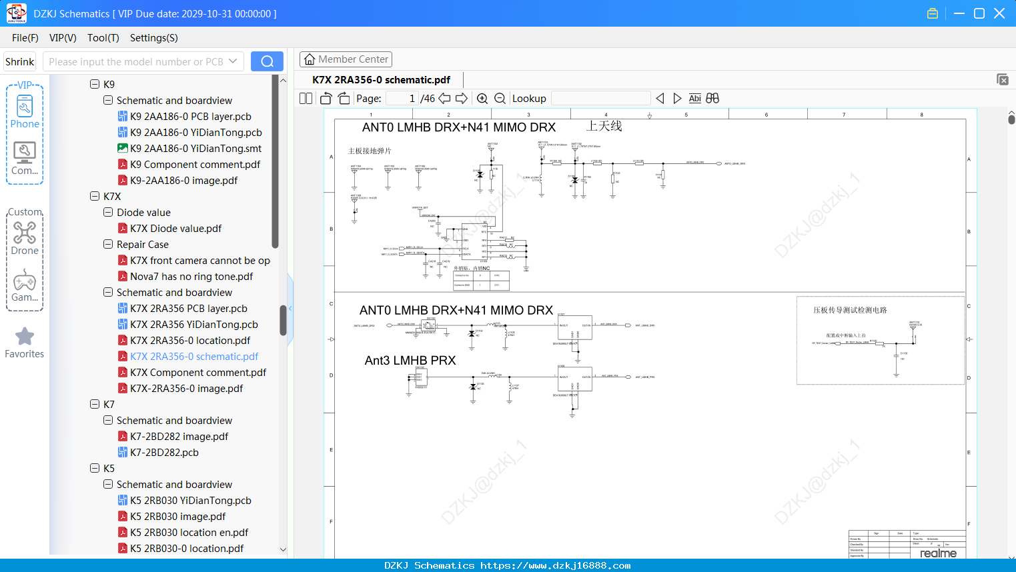Open Nova7 has no ring tone.pdf

pos(191,276)
